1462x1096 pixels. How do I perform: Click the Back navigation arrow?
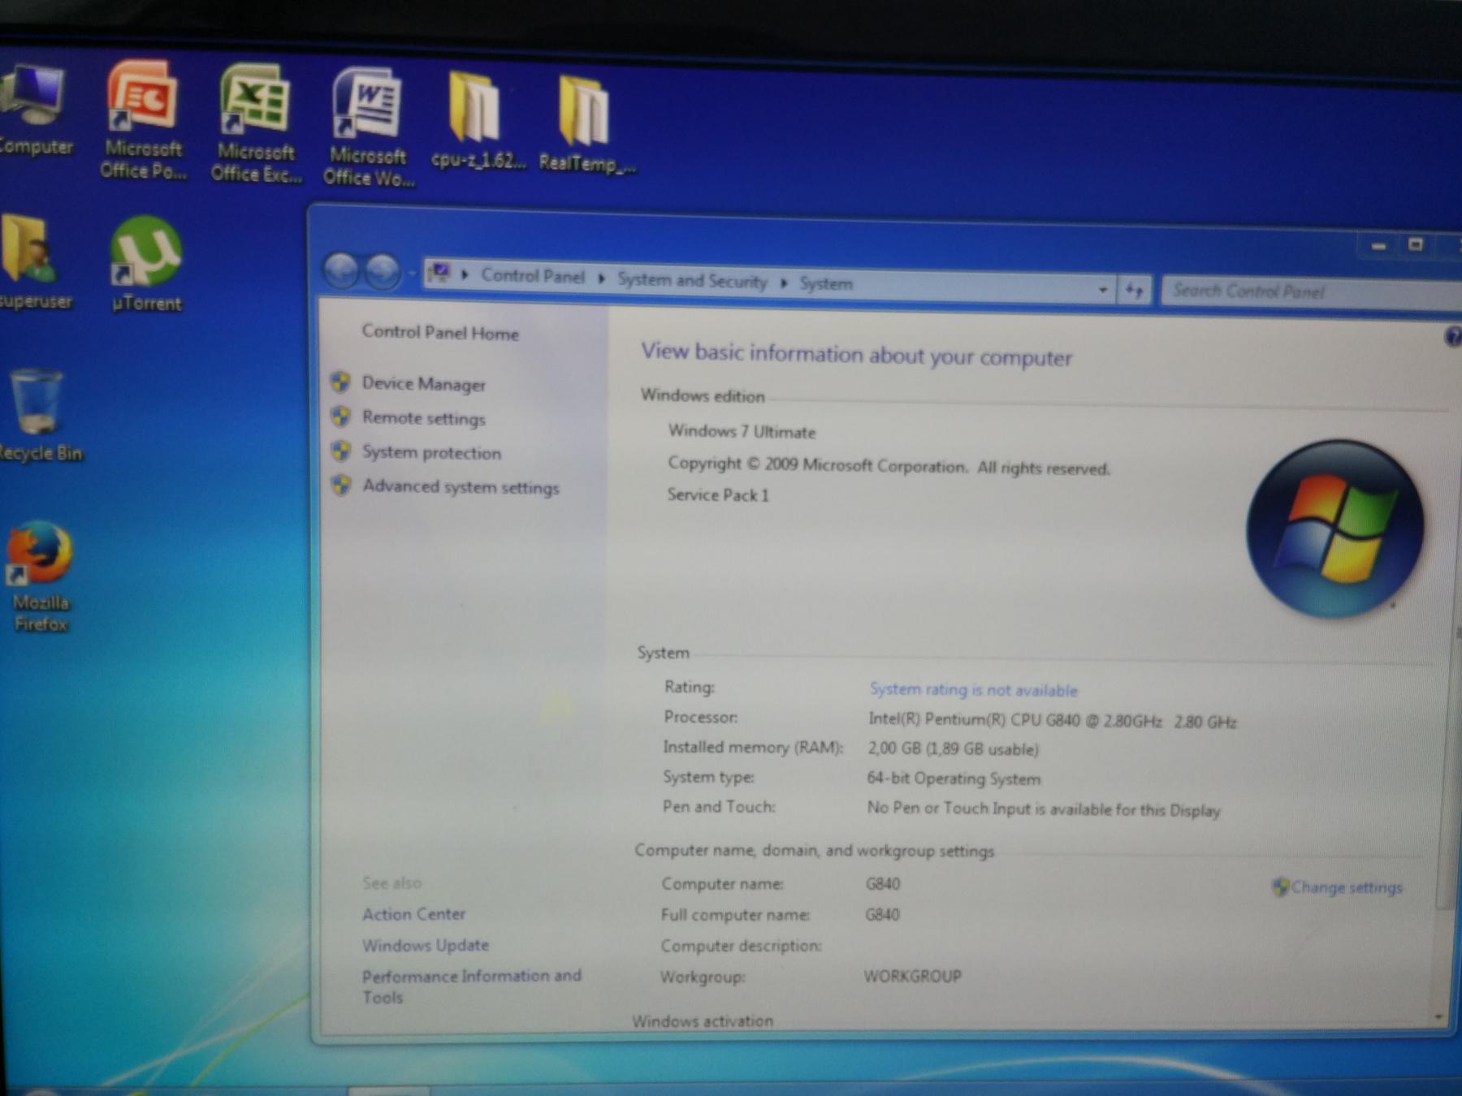tap(341, 270)
